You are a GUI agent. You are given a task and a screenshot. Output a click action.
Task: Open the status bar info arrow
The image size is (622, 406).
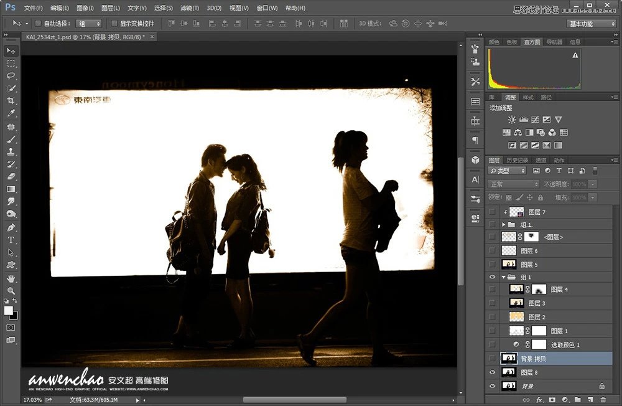tap(137, 400)
